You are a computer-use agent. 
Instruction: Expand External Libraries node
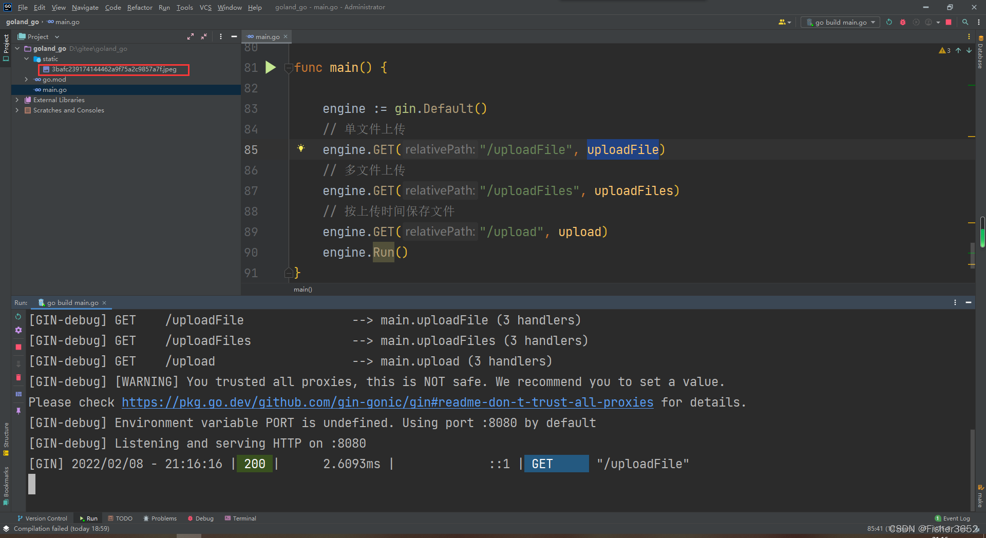[x=17, y=100]
